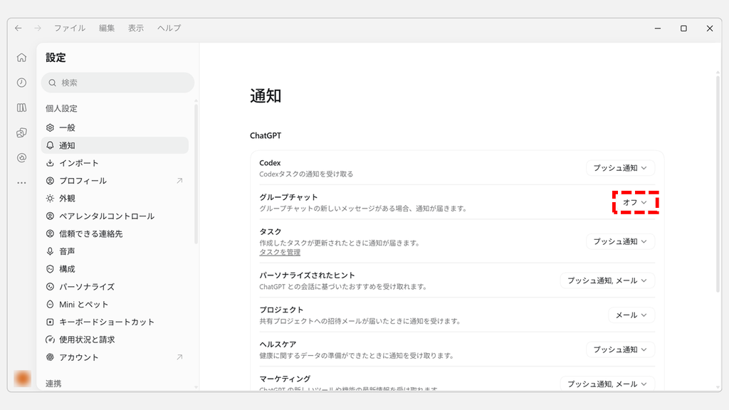
Task: Maximize the window
Action: tap(684, 28)
